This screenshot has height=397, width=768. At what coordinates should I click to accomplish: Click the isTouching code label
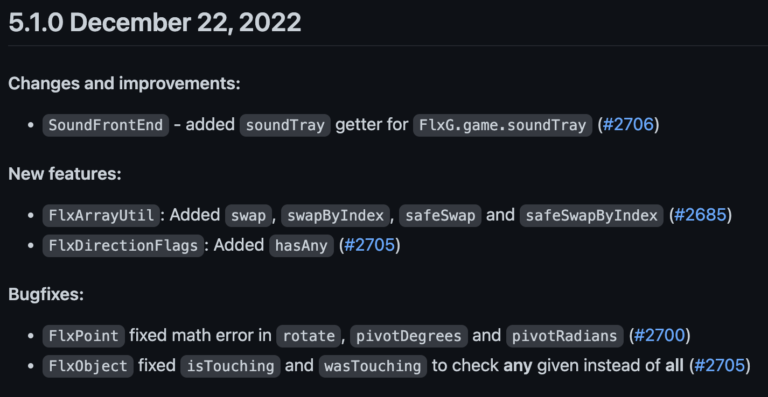tap(230, 366)
